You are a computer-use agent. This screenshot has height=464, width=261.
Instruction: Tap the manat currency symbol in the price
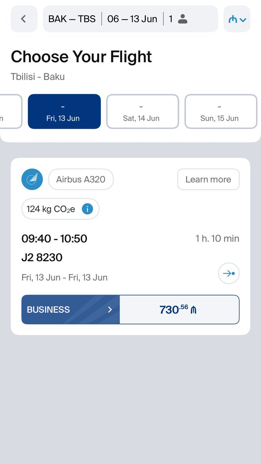(194, 310)
